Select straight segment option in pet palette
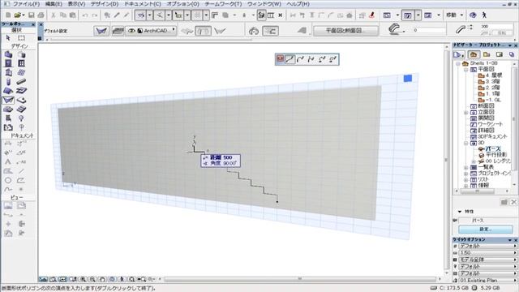Image resolution: width=519 pixels, height=292 pixels. [290, 59]
